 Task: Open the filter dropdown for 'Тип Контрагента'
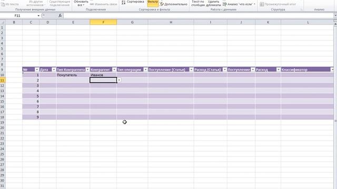[87, 70]
